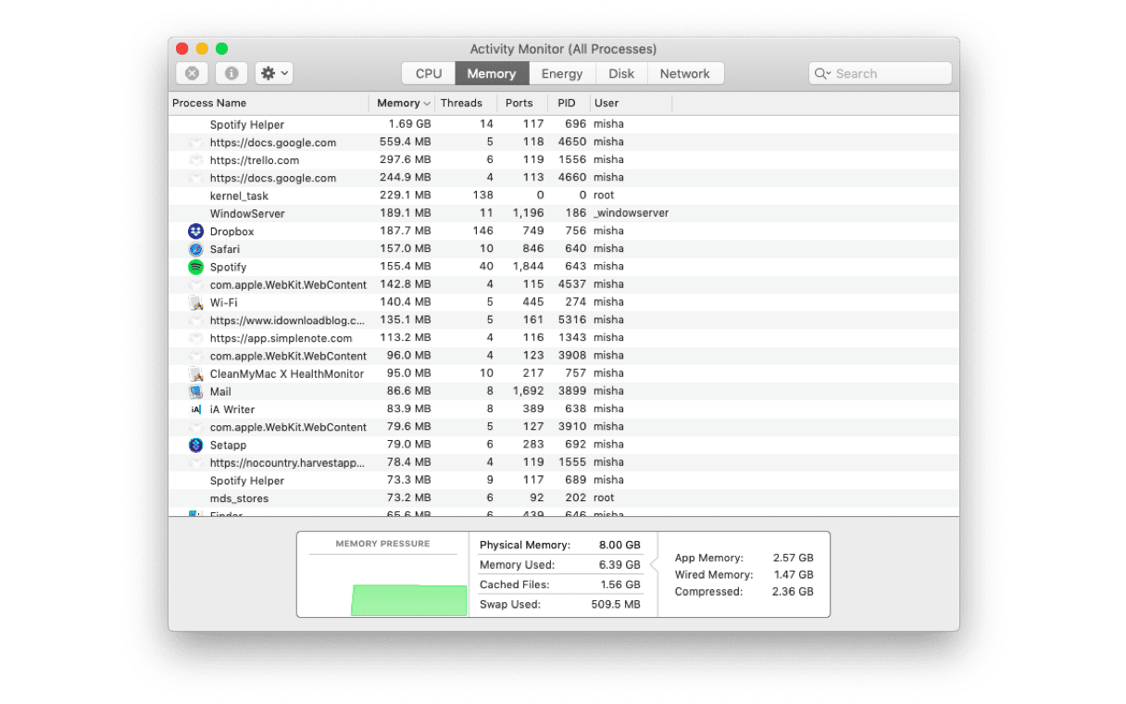Focus the Search field

880,74
